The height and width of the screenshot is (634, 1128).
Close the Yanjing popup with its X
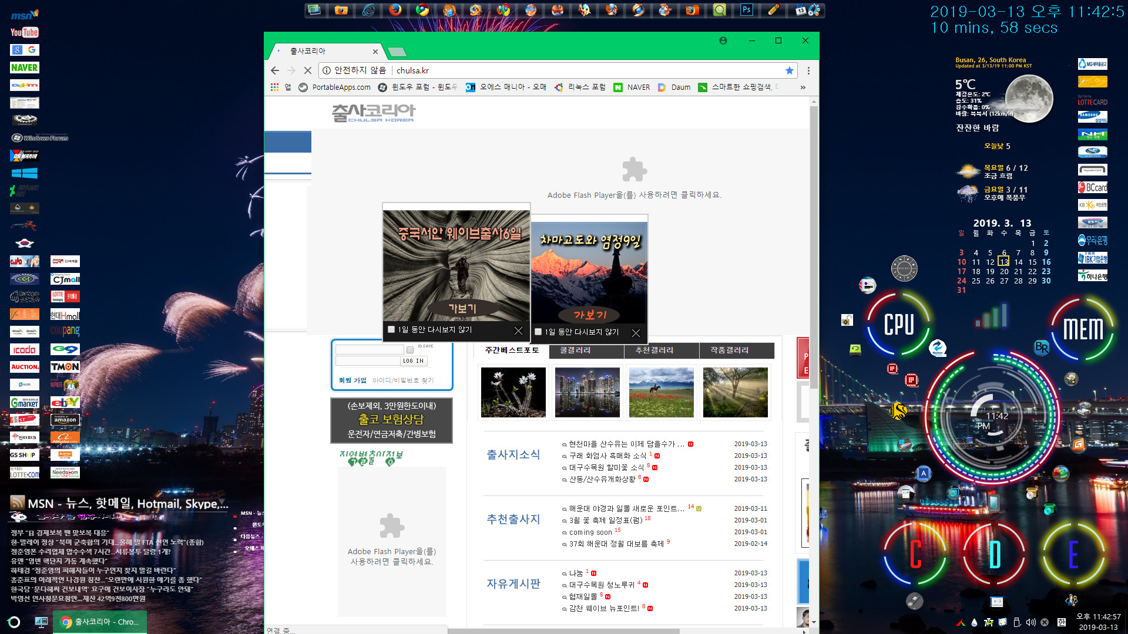click(x=636, y=333)
